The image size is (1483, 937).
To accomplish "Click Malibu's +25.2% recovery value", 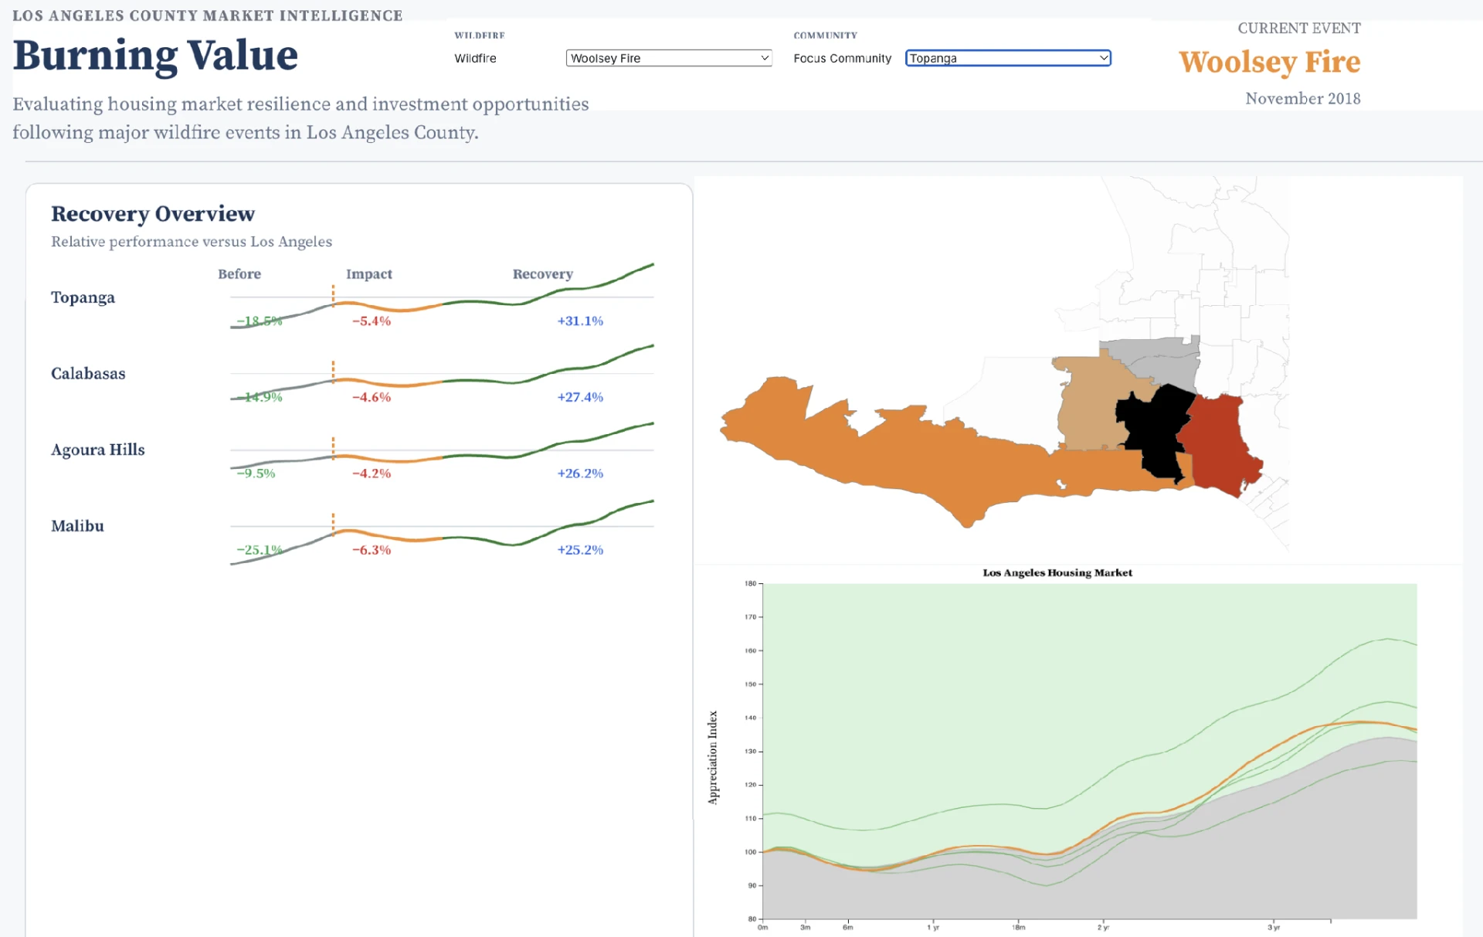I will pos(580,550).
